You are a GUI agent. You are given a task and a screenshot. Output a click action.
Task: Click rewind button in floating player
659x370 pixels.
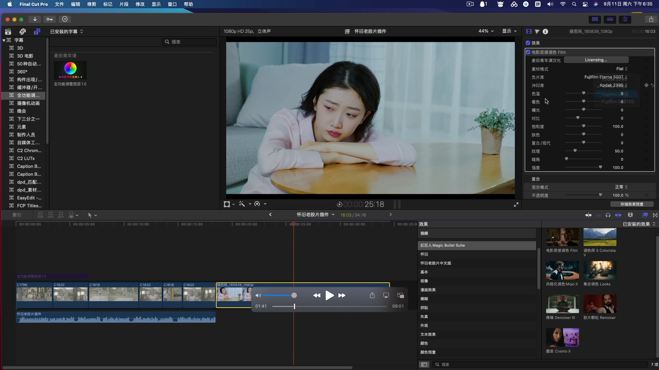(316, 295)
